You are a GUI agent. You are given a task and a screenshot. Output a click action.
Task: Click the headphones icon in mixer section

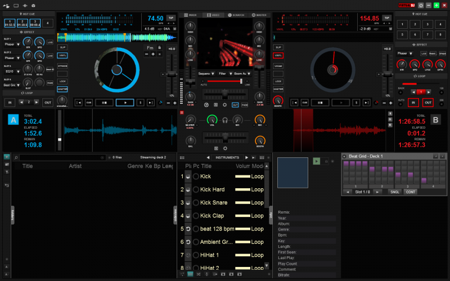pyautogui.click(x=225, y=120)
